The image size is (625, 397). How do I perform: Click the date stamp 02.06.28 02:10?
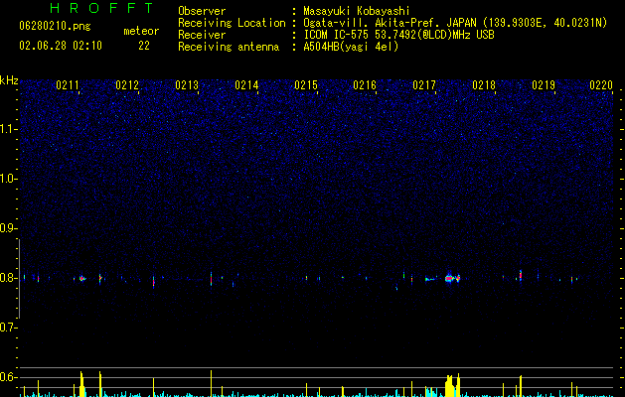pyautogui.click(x=61, y=46)
